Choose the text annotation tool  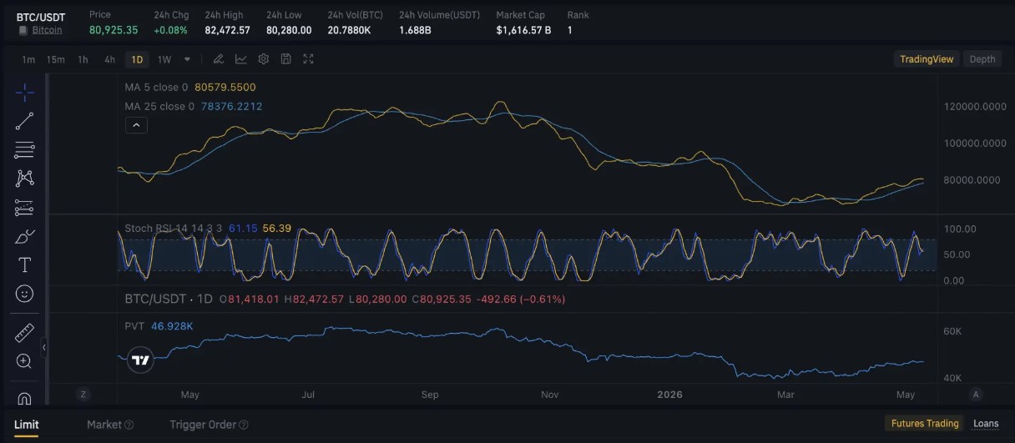pos(24,265)
